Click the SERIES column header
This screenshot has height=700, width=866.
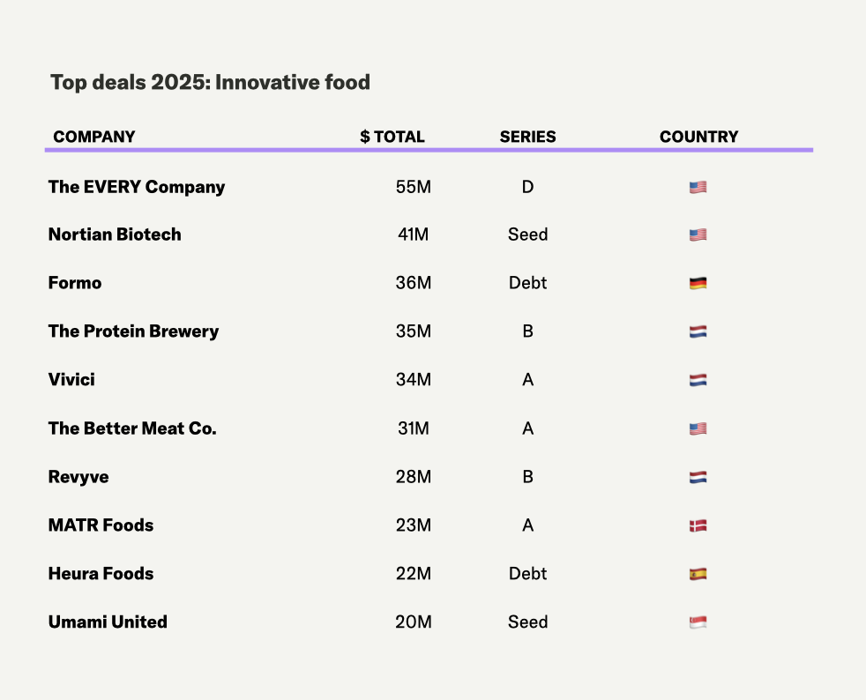point(527,137)
